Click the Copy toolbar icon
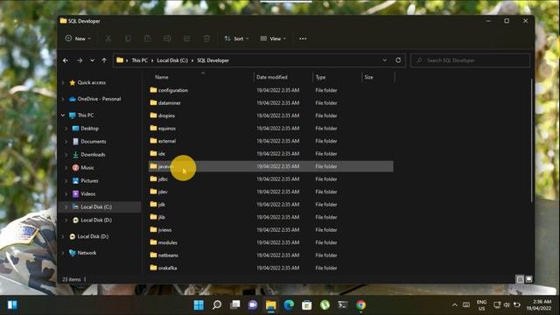The image size is (560, 315). pyautogui.click(x=128, y=38)
